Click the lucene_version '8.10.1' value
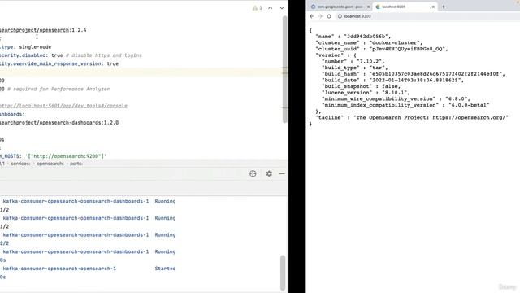Screen dimensions: 520x293 point(394,93)
